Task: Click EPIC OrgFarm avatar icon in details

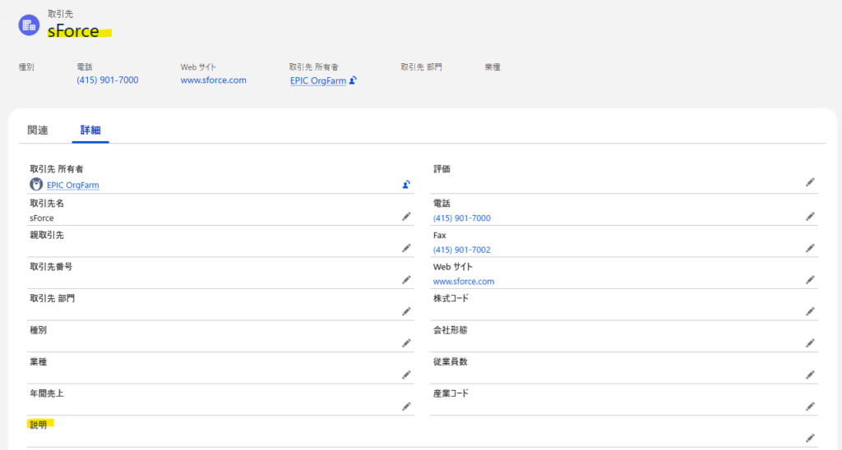Action: coord(36,185)
